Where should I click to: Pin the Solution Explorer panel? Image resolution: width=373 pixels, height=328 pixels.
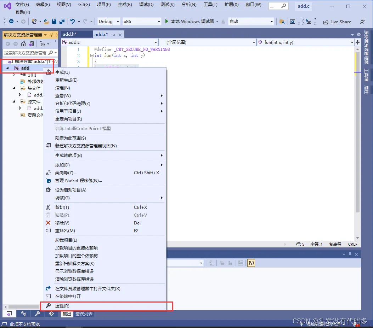pos(51,35)
